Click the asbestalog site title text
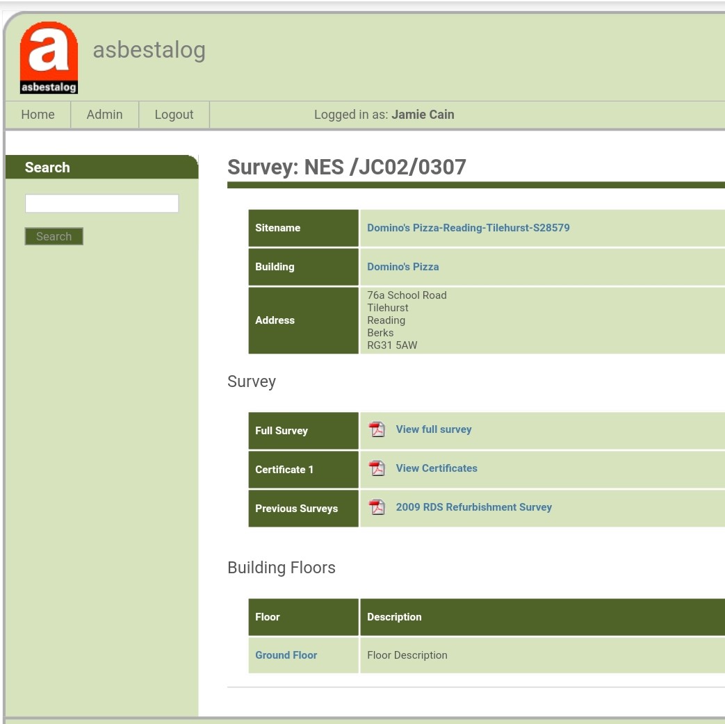Viewport: 725px width, 724px height. pyautogui.click(x=149, y=50)
